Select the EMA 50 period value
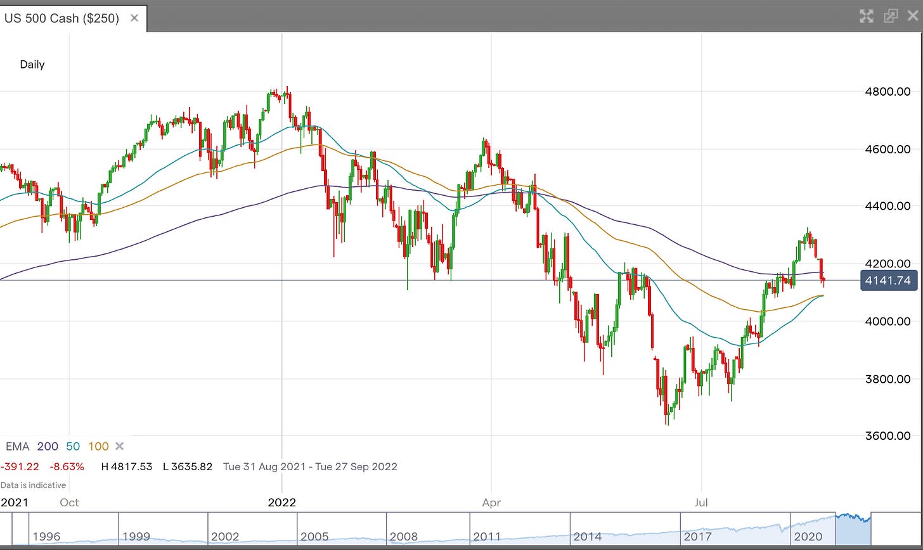Image resolution: width=923 pixels, height=550 pixels. point(73,446)
